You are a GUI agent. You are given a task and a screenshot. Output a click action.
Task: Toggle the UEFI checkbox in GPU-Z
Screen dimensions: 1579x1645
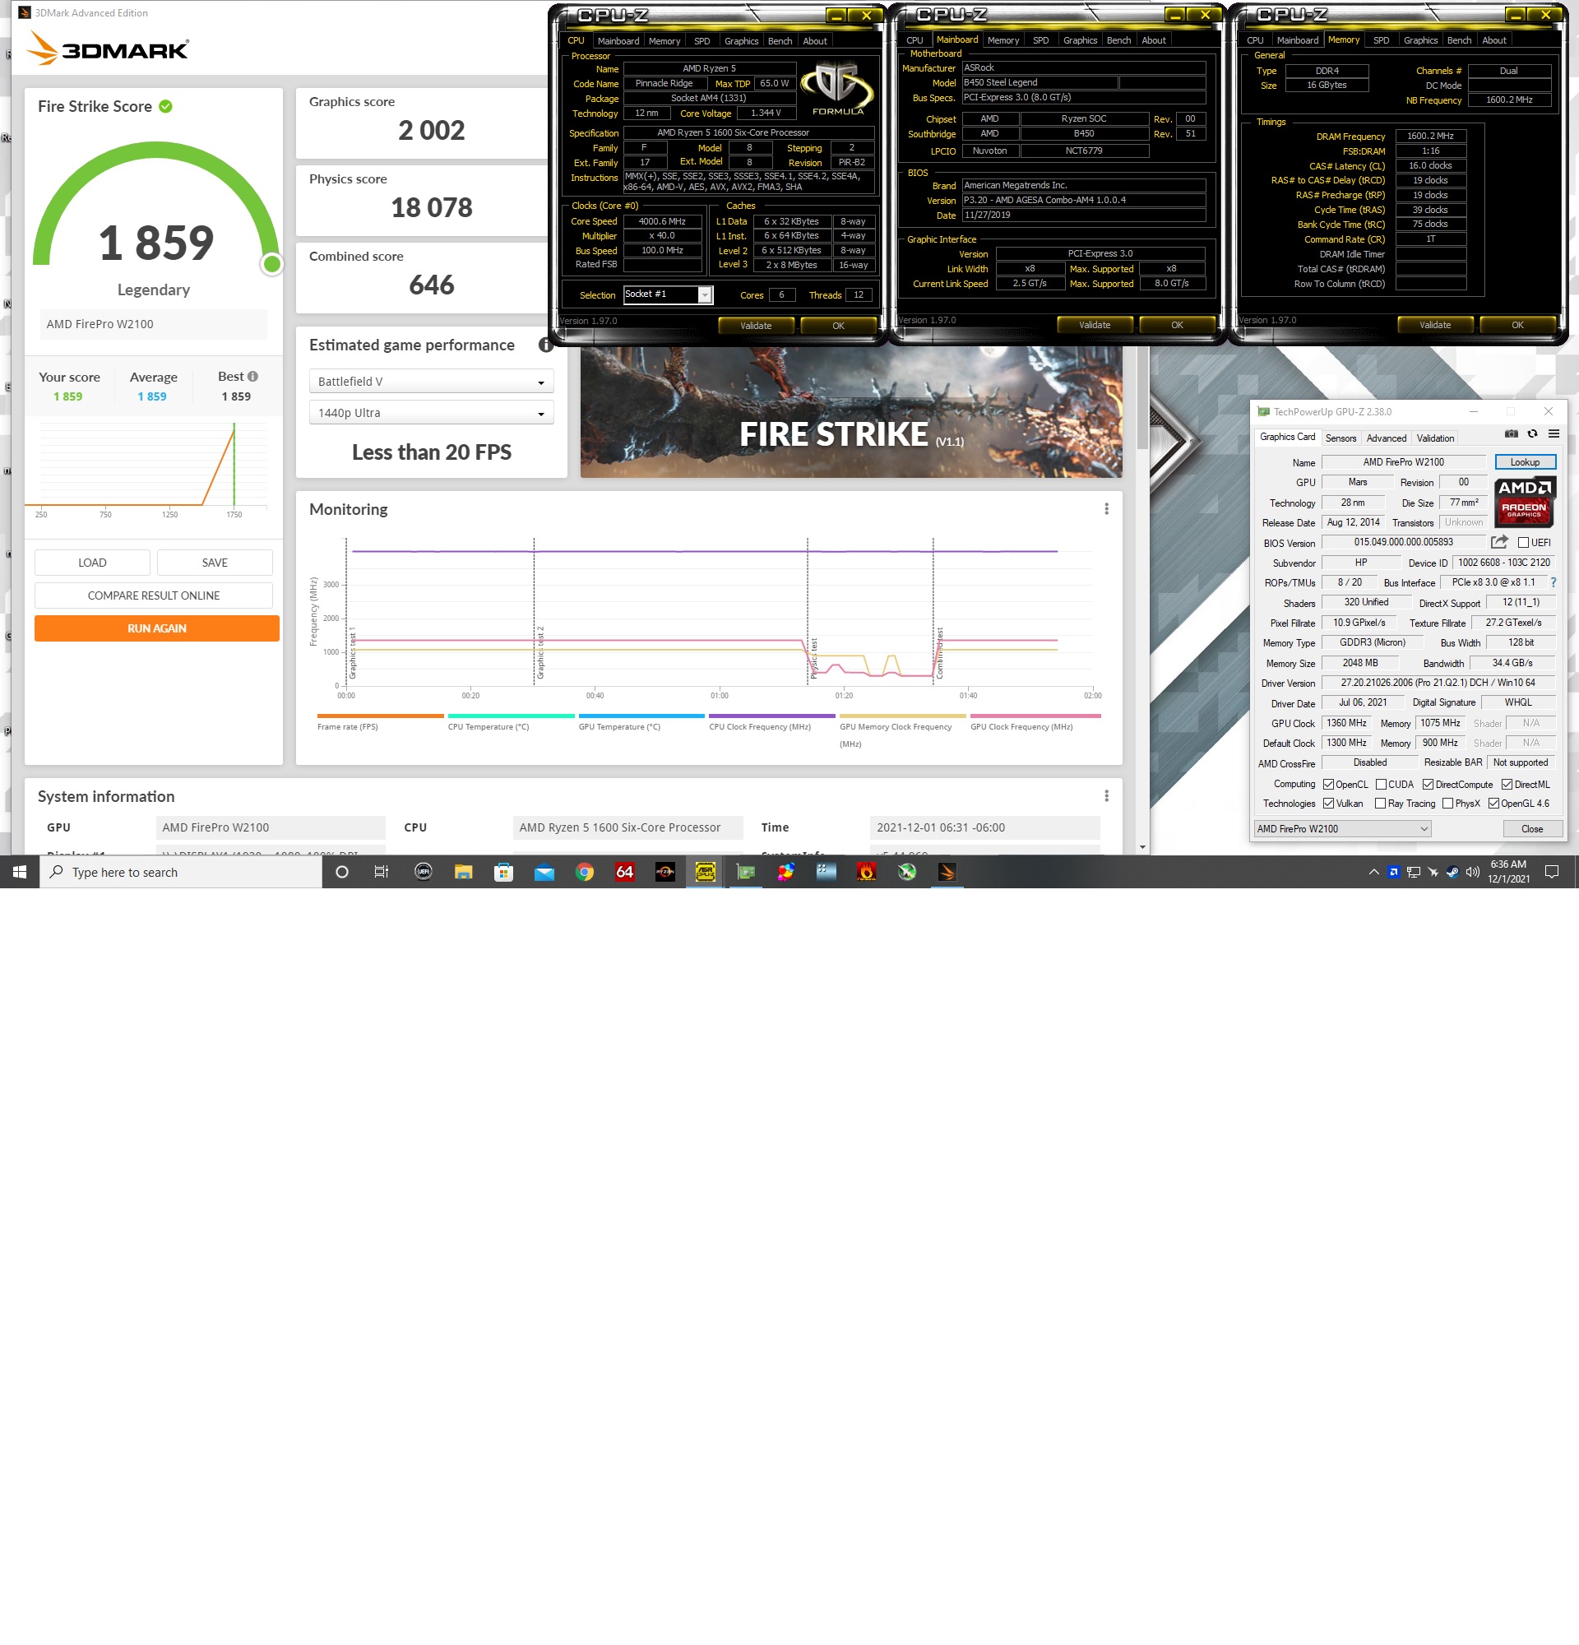click(1524, 542)
